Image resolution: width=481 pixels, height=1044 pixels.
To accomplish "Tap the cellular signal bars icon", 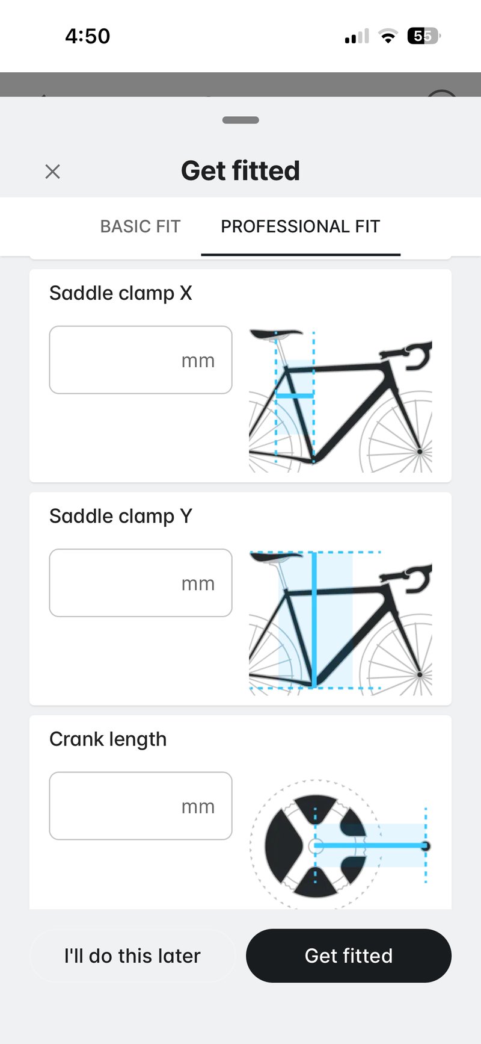I will (x=357, y=37).
